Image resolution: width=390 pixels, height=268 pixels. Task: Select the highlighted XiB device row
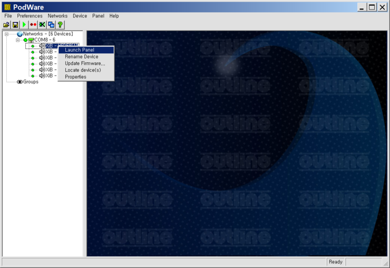point(52,46)
